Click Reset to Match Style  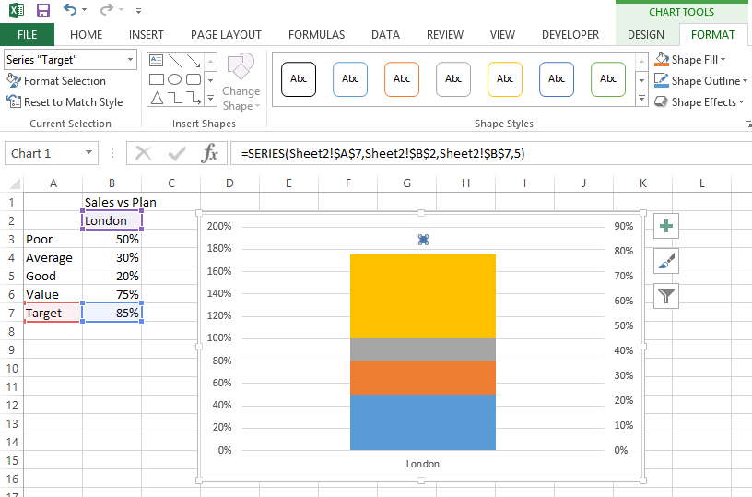point(65,101)
